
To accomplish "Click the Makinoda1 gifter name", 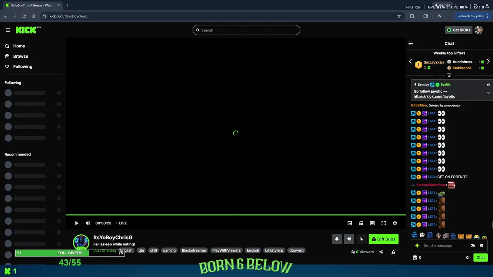I will click(x=462, y=68).
